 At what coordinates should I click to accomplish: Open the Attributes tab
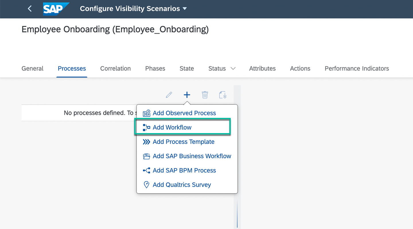pyautogui.click(x=262, y=68)
